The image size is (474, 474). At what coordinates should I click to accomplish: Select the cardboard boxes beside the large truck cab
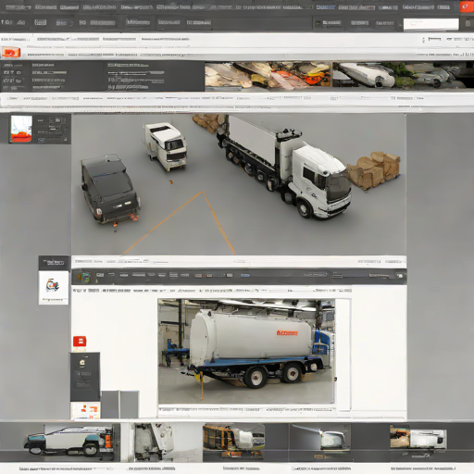(374, 170)
